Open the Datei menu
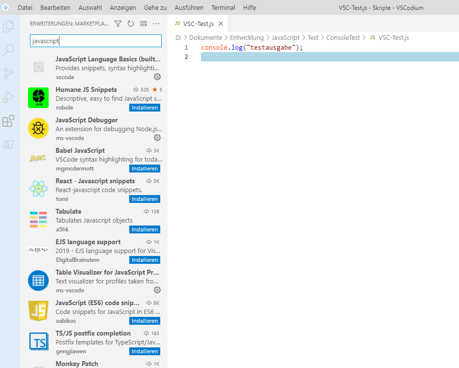Viewport: 459px width, 368px height. coord(25,7)
